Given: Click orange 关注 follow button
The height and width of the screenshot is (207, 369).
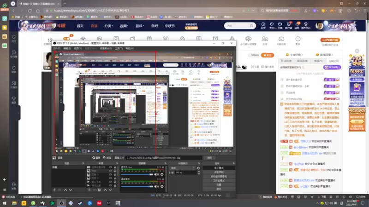Looking at the screenshot, I should 268,55.
